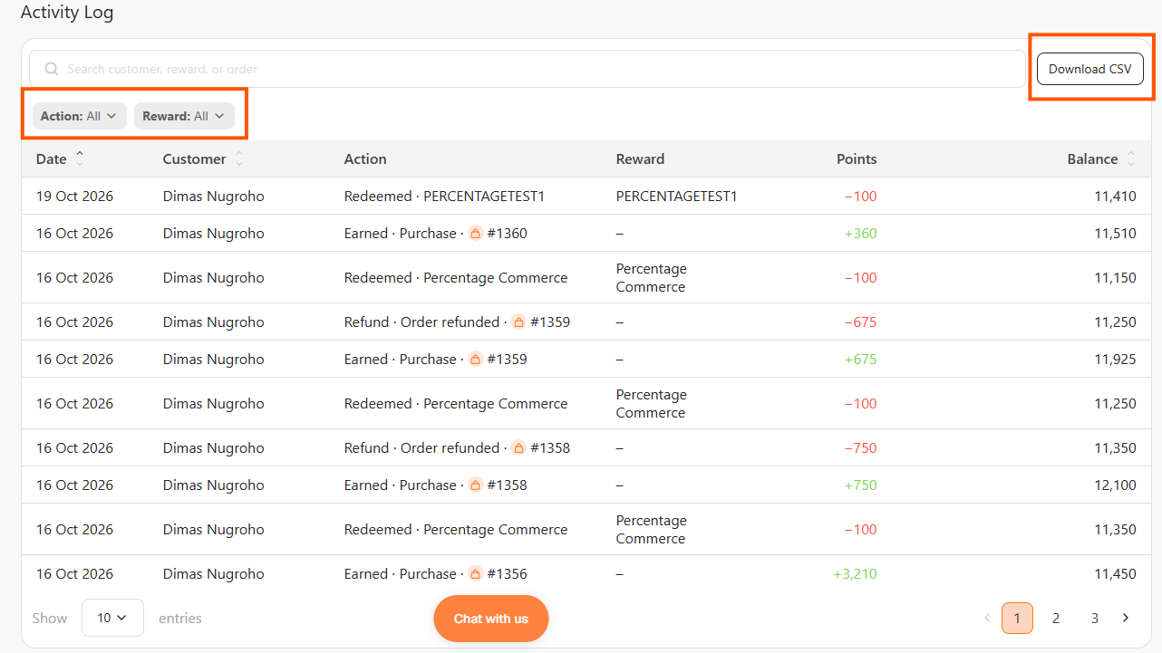Click the balance 11,150

[1115, 277]
